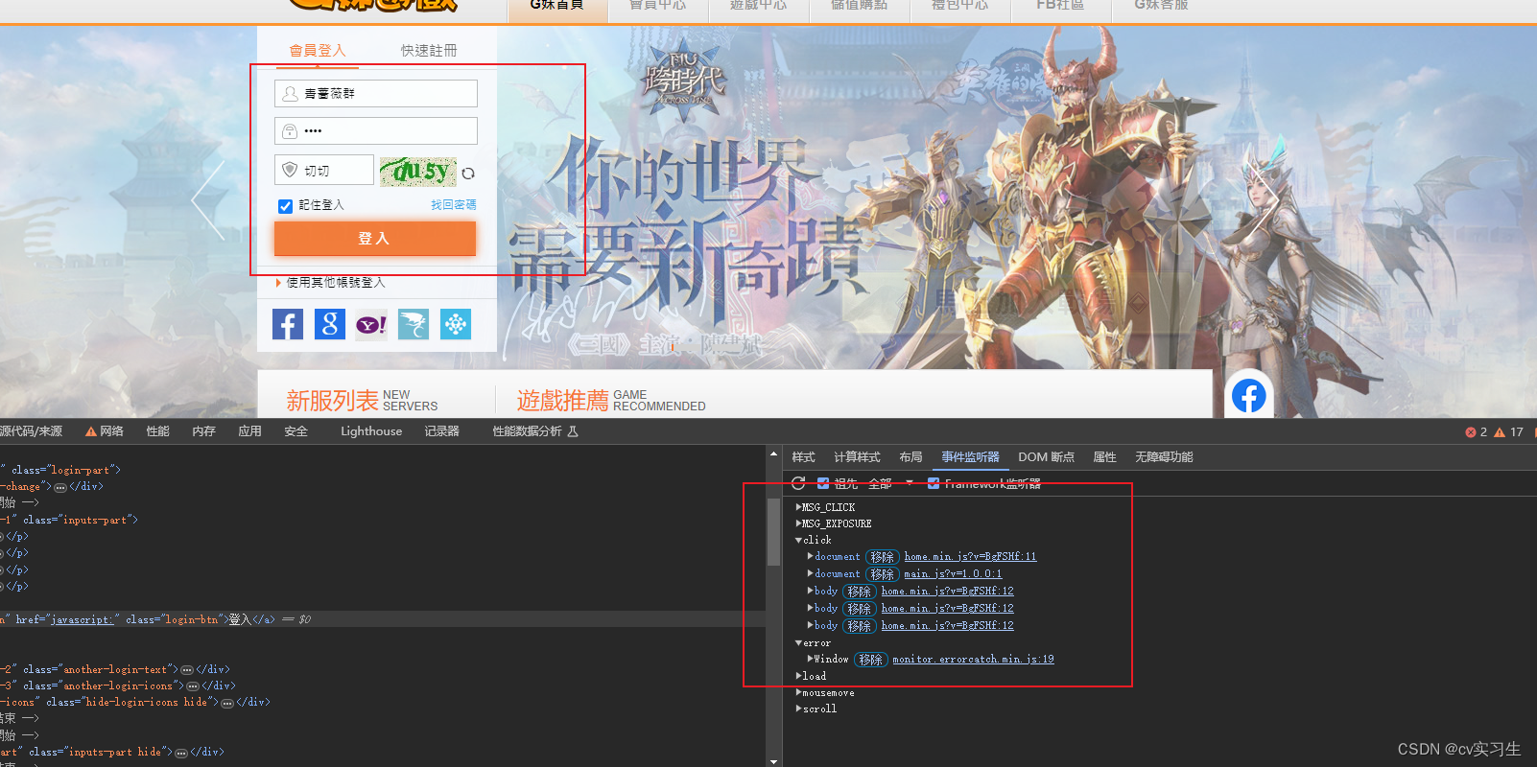Expand the collapsed another-login-icons div ellipsis
The height and width of the screenshot is (767, 1537).
pyautogui.click(x=193, y=686)
